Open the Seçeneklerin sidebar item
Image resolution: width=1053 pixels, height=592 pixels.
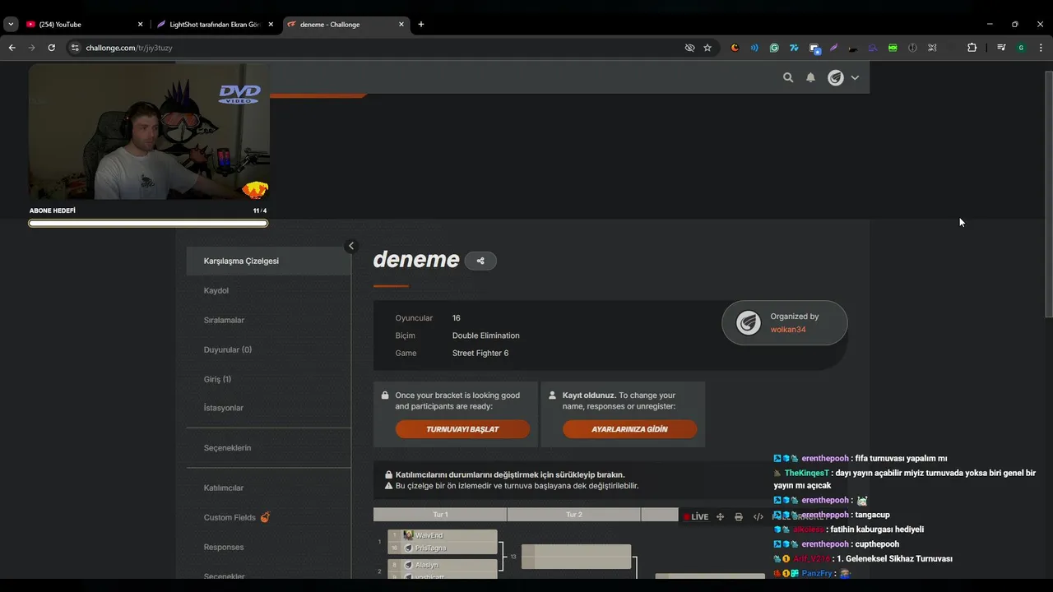[x=227, y=448]
